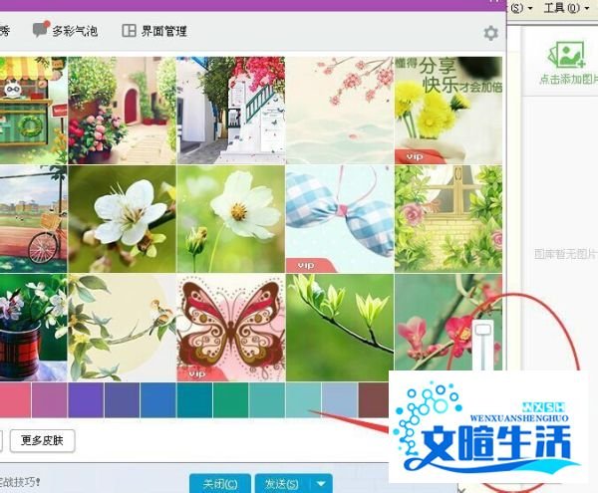
Task: Pick the royal blue color swatch
Action: click(158, 400)
